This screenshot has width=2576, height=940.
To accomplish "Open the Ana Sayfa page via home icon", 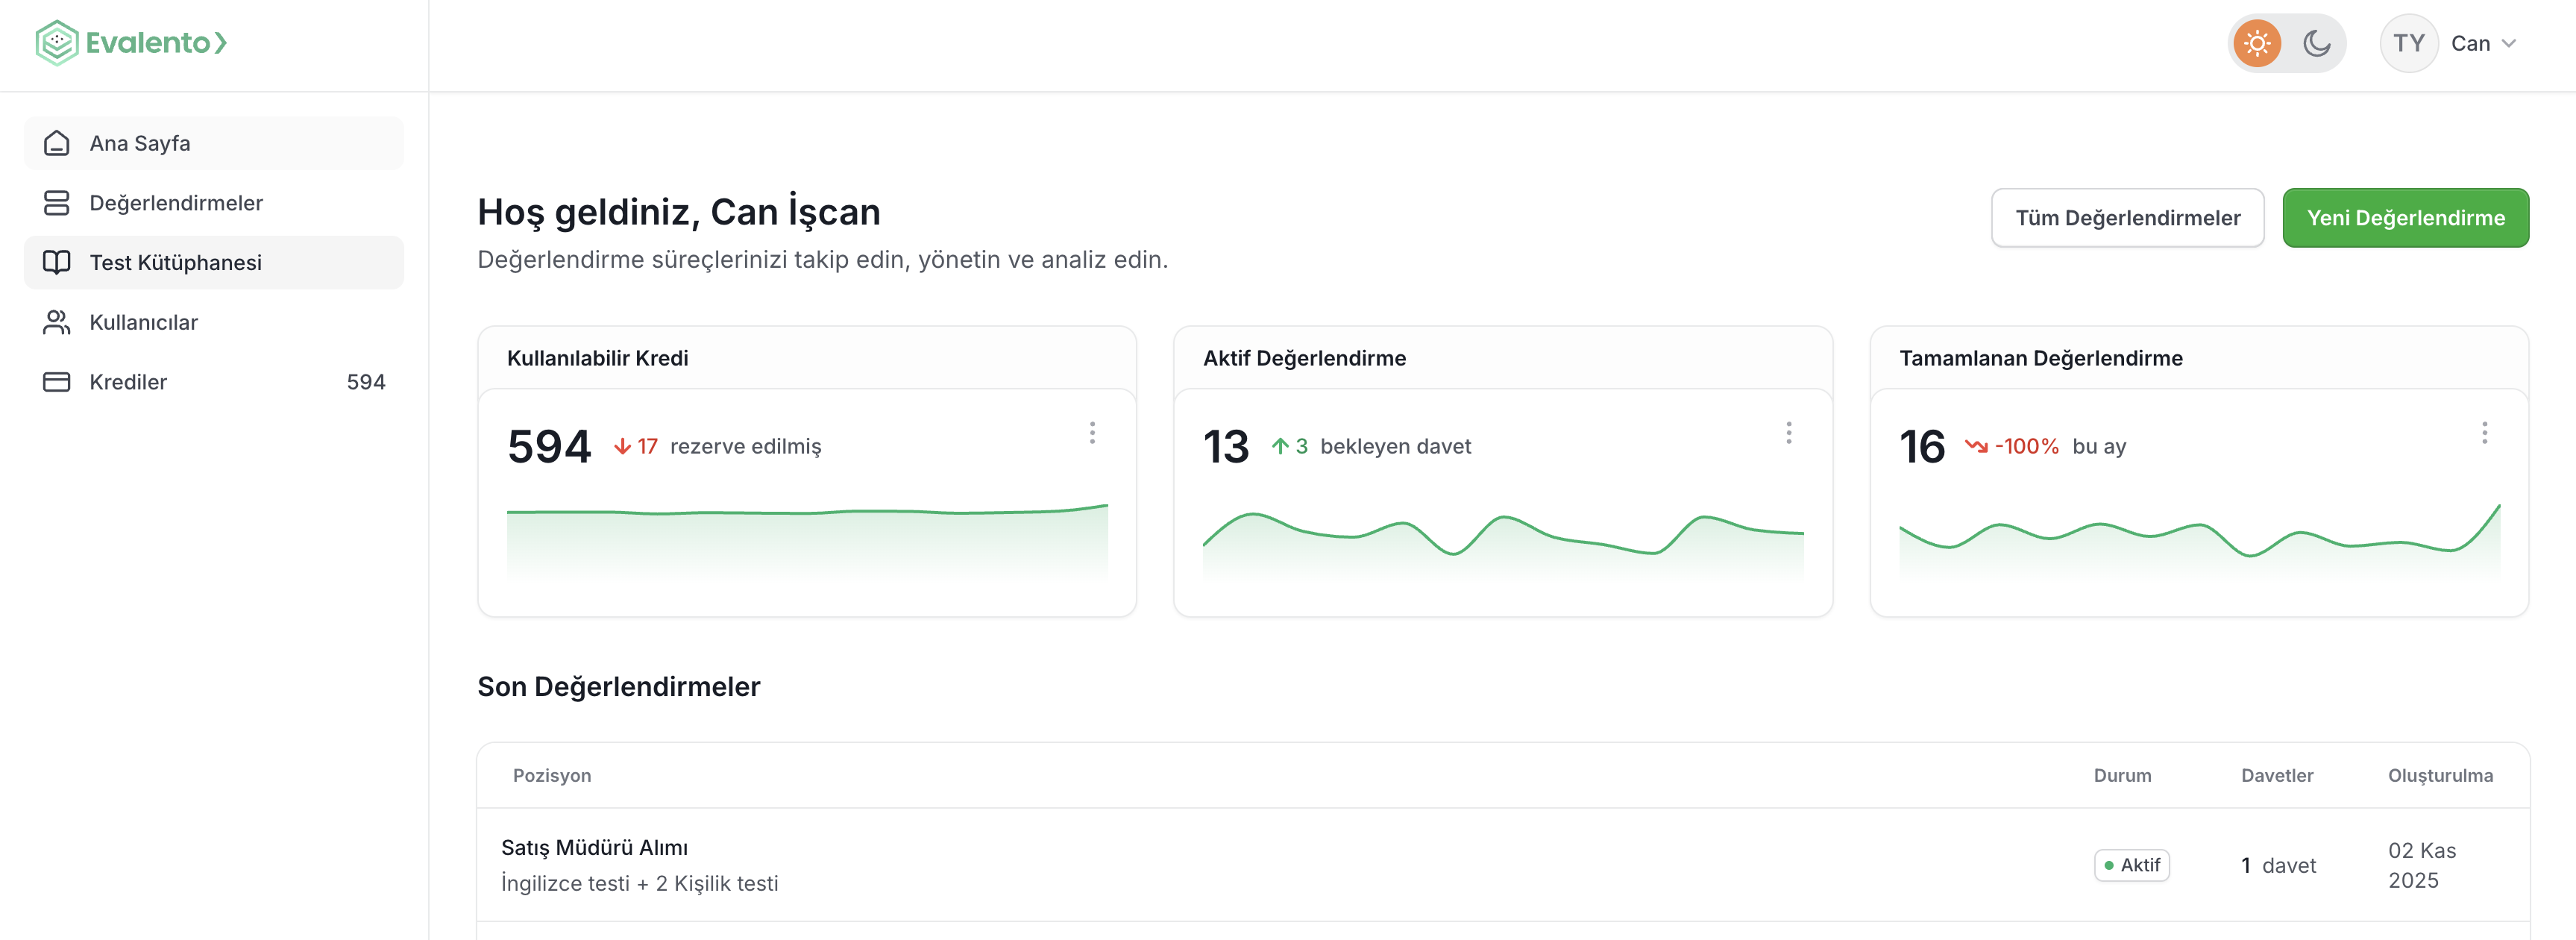I will click(x=57, y=142).
